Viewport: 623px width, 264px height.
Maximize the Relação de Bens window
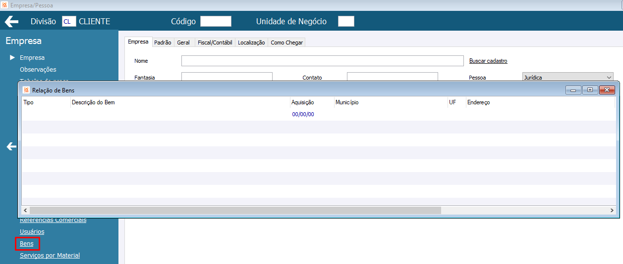click(590, 90)
